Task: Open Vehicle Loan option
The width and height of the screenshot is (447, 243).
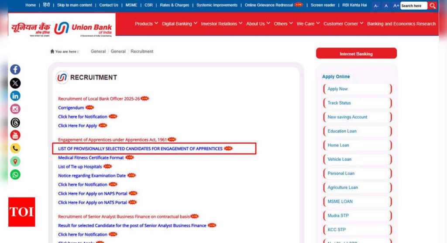Action: pos(358,159)
